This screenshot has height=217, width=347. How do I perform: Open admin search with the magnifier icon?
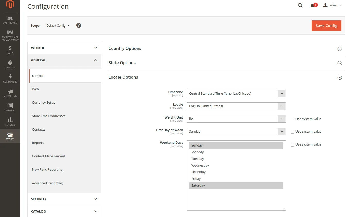300,5
